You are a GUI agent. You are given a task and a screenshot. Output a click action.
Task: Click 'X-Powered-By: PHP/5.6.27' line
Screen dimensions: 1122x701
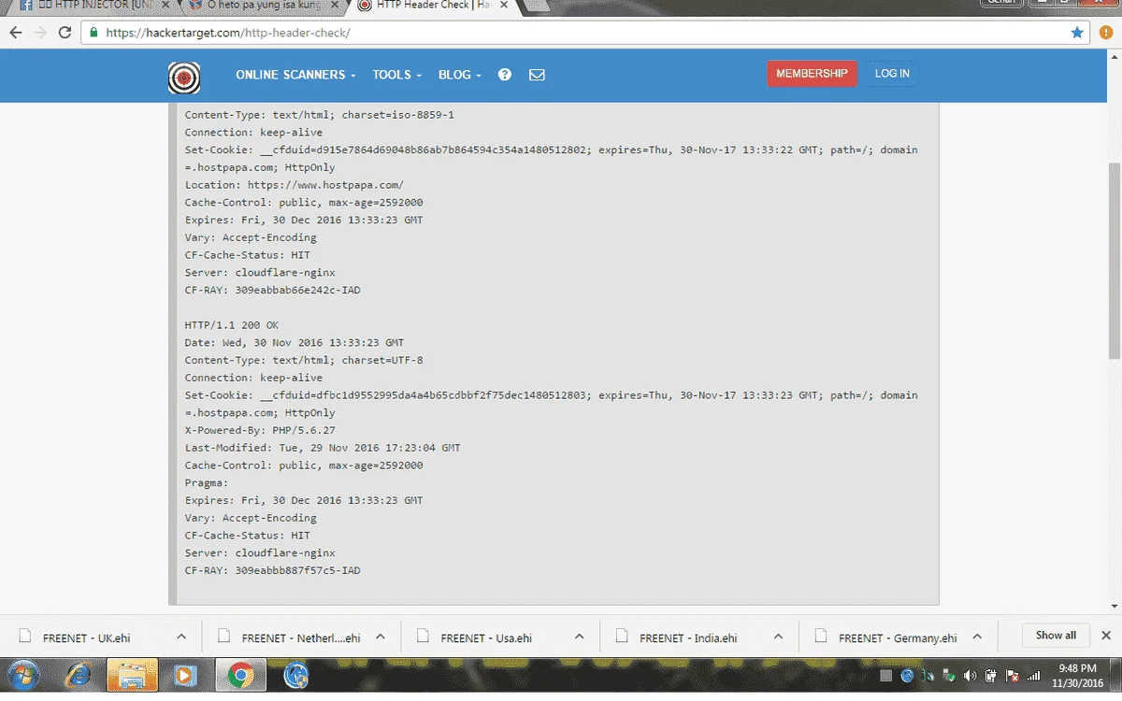260,430
